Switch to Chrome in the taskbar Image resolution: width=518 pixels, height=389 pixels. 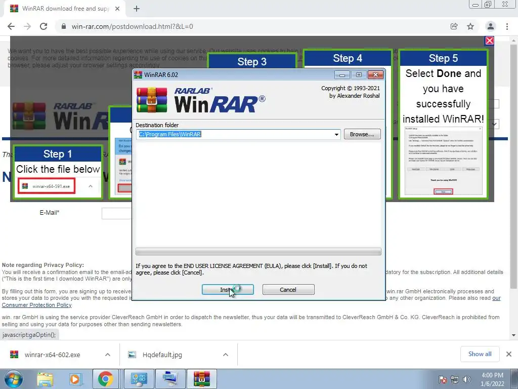point(105,379)
